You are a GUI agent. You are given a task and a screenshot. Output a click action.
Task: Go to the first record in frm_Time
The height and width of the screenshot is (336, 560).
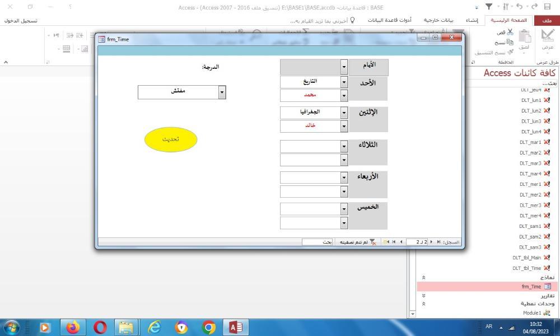[x=438, y=242]
